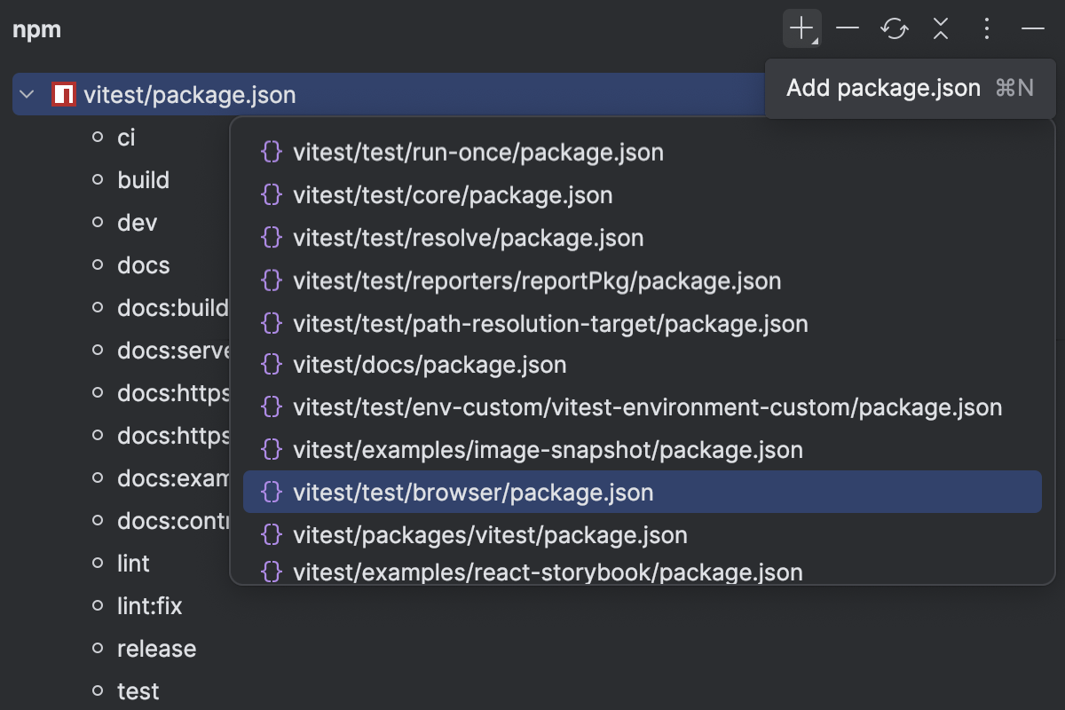This screenshot has height=710, width=1065.
Task: Pick vitest/examples/image-snapshot/package.json from the popup
Action: [548, 449]
